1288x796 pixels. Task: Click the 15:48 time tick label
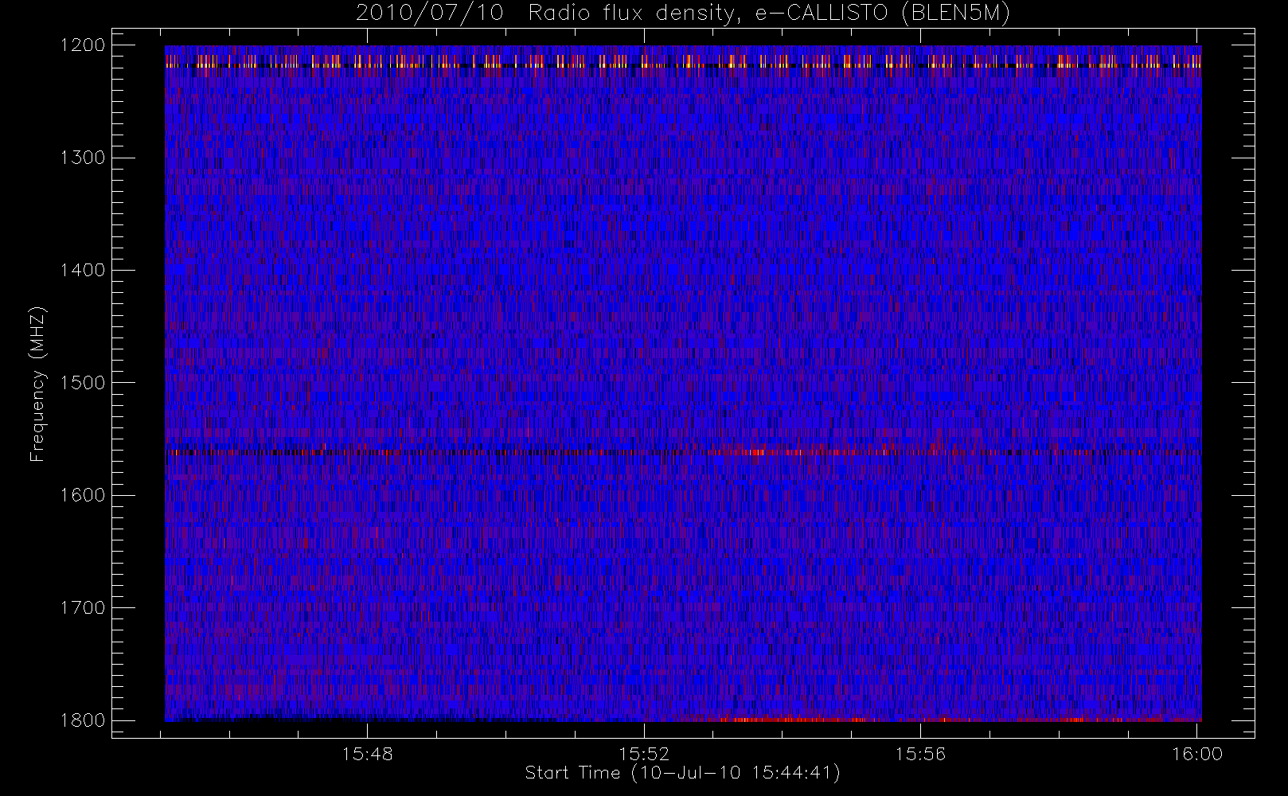(x=368, y=754)
